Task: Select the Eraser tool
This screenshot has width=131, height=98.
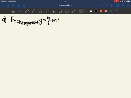Action: (27, 11)
